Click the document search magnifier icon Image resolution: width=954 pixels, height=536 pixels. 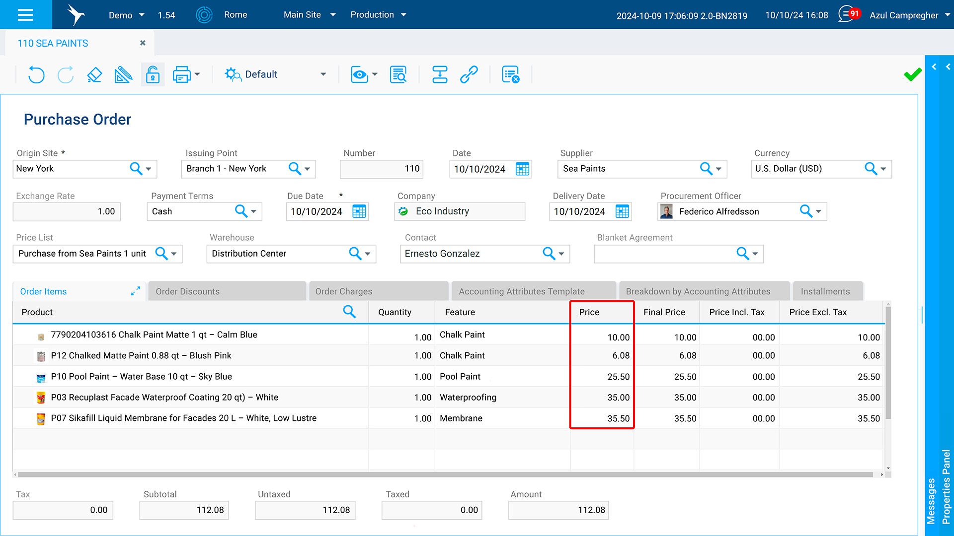(x=398, y=74)
